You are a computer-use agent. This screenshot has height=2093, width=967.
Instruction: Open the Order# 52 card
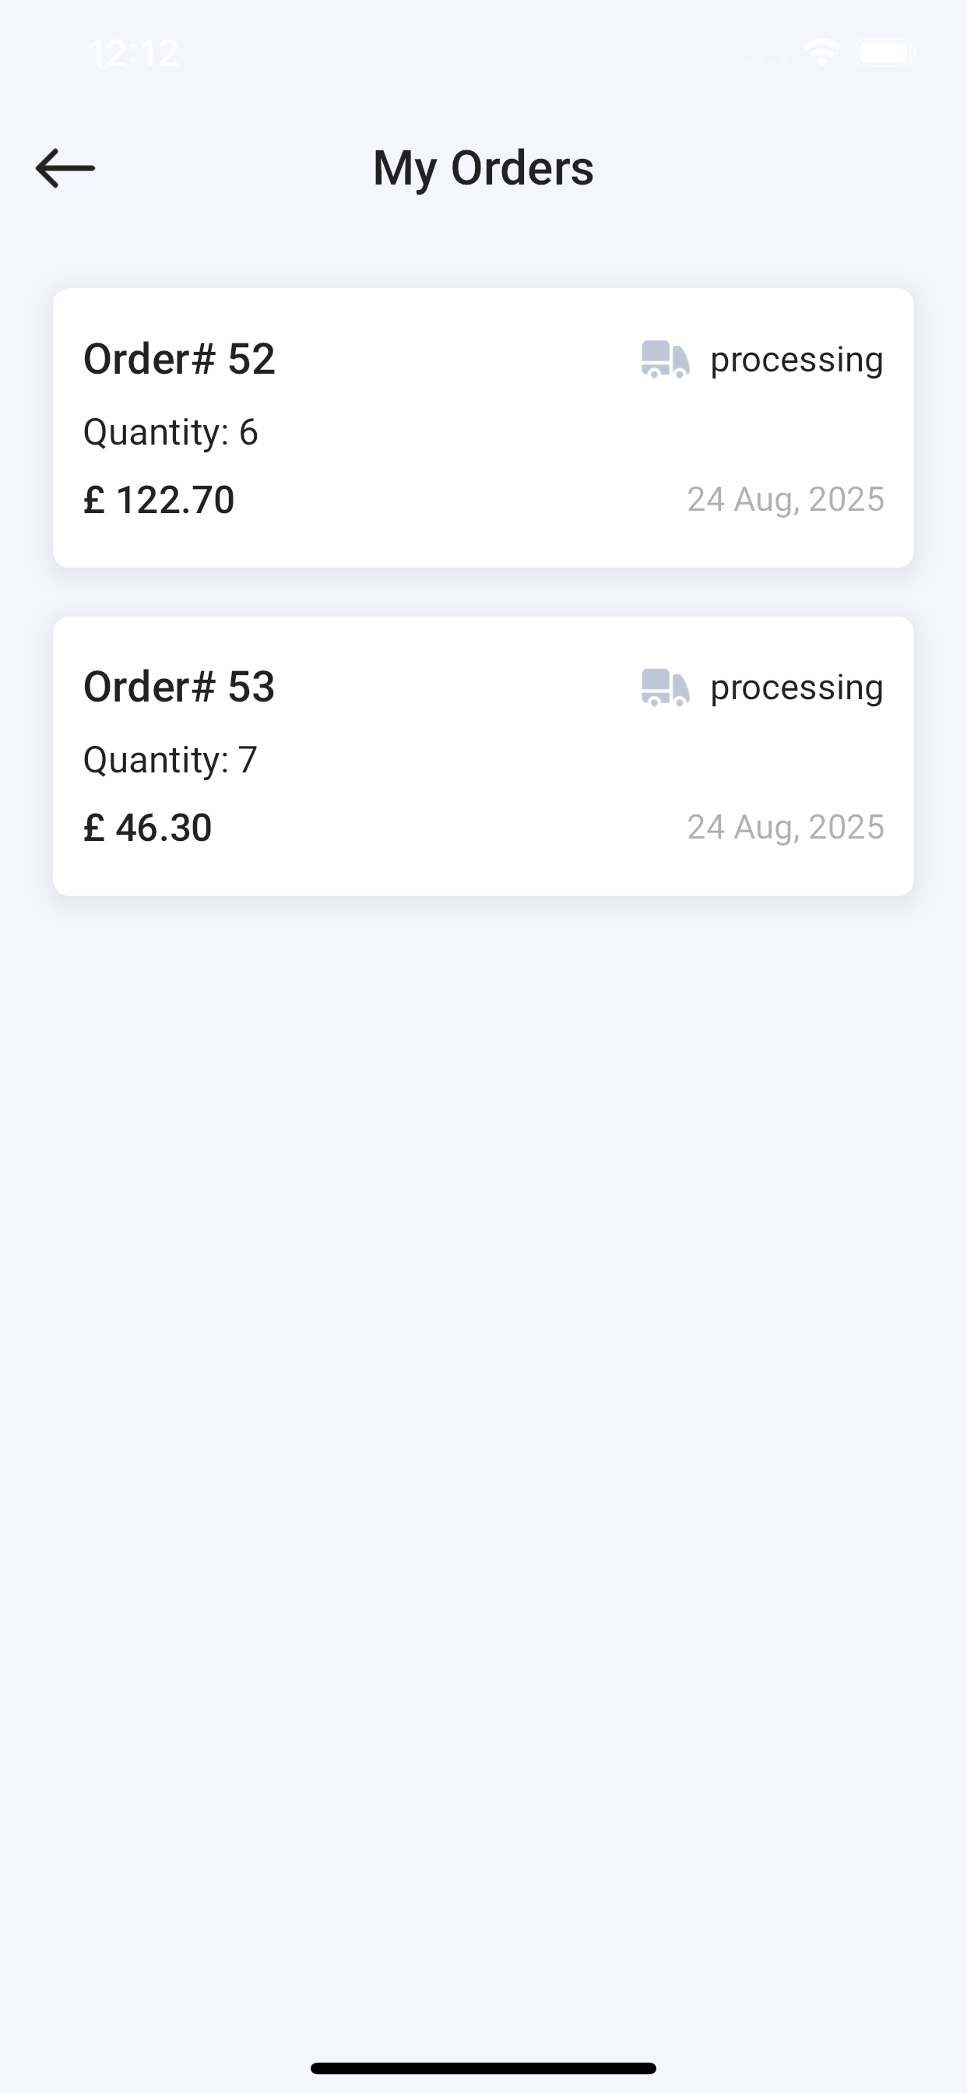(483, 428)
